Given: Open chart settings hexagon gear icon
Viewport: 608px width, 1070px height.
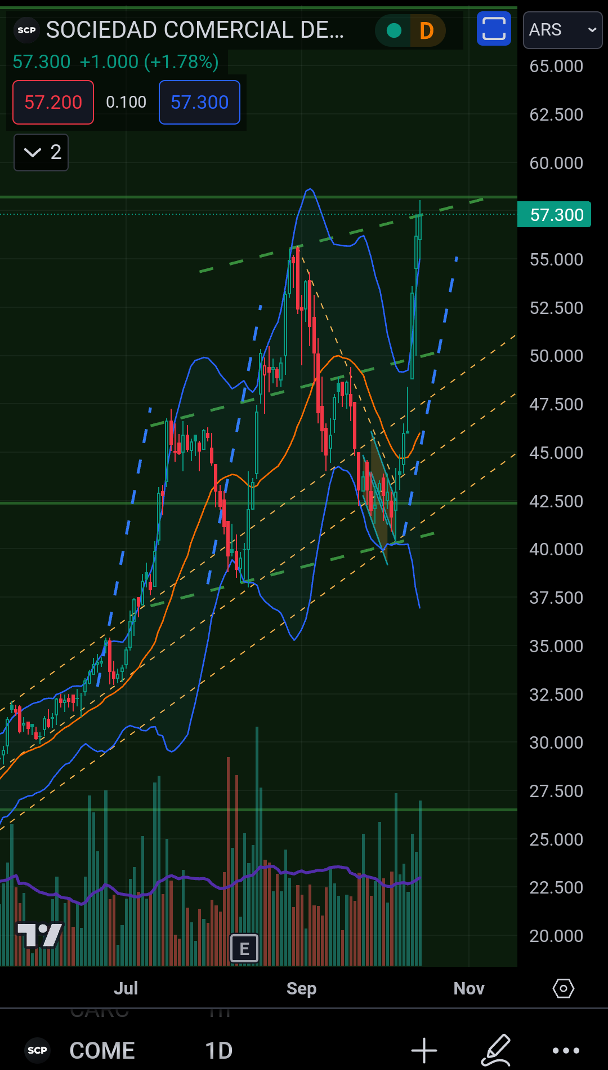Looking at the screenshot, I should [x=563, y=988].
